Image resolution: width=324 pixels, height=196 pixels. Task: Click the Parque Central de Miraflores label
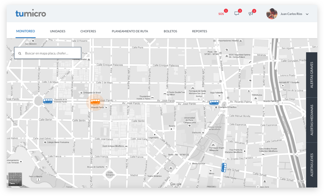(x=214, y=128)
